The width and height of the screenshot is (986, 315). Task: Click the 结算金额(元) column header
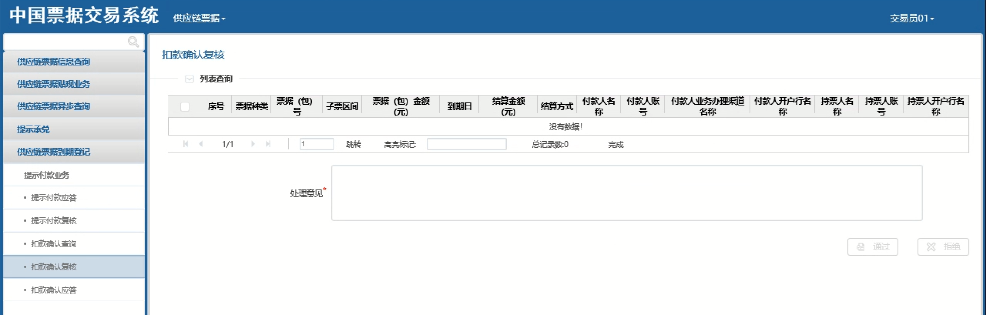(x=508, y=106)
